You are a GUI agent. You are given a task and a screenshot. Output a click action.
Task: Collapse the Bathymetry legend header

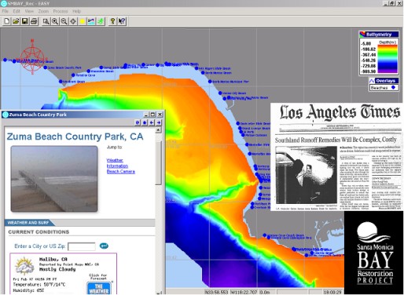click(379, 35)
